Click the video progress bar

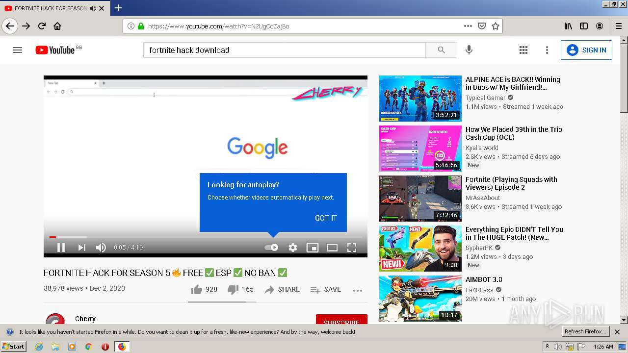206,237
